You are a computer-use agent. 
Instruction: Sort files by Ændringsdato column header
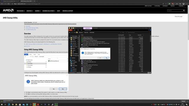tap(121, 35)
